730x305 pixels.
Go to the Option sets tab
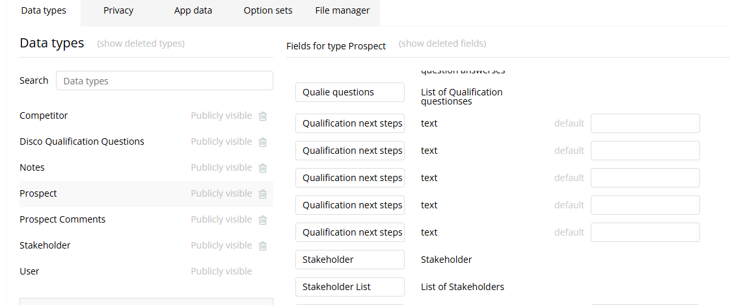(x=268, y=10)
